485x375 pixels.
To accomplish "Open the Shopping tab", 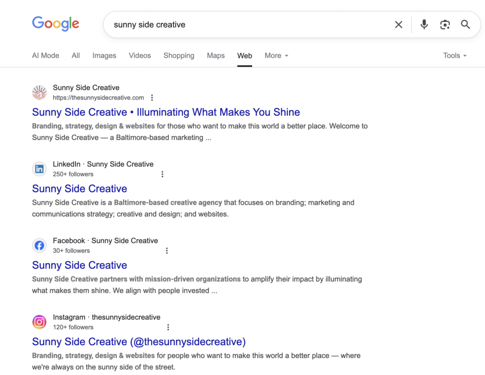I will 179,55.
